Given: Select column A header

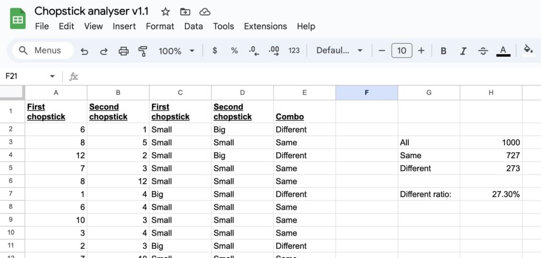Looking at the screenshot, I should click(x=56, y=93).
